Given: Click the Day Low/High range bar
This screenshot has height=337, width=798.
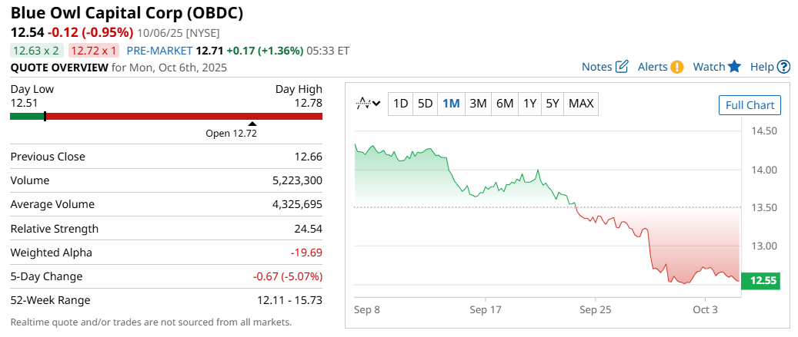Looking at the screenshot, I should pos(166,117).
